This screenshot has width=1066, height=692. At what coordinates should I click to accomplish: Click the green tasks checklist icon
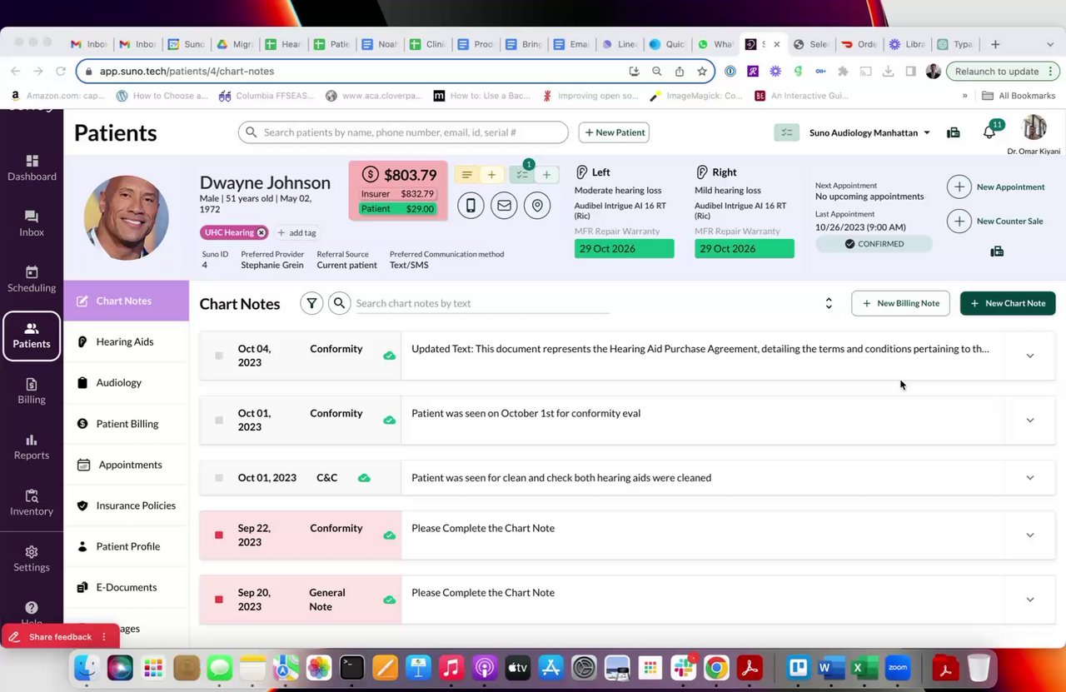click(x=521, y=175)
